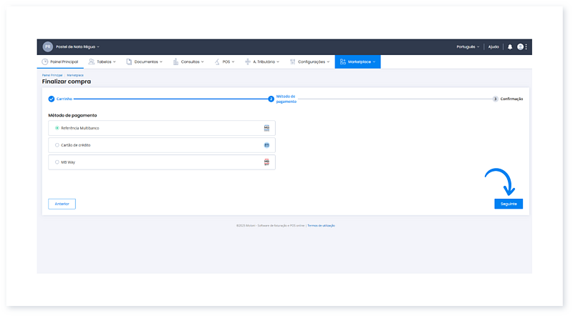Open the user profile avatar icon
The height and width of the screenshot is (316, 573).
(x=520, y=46)
